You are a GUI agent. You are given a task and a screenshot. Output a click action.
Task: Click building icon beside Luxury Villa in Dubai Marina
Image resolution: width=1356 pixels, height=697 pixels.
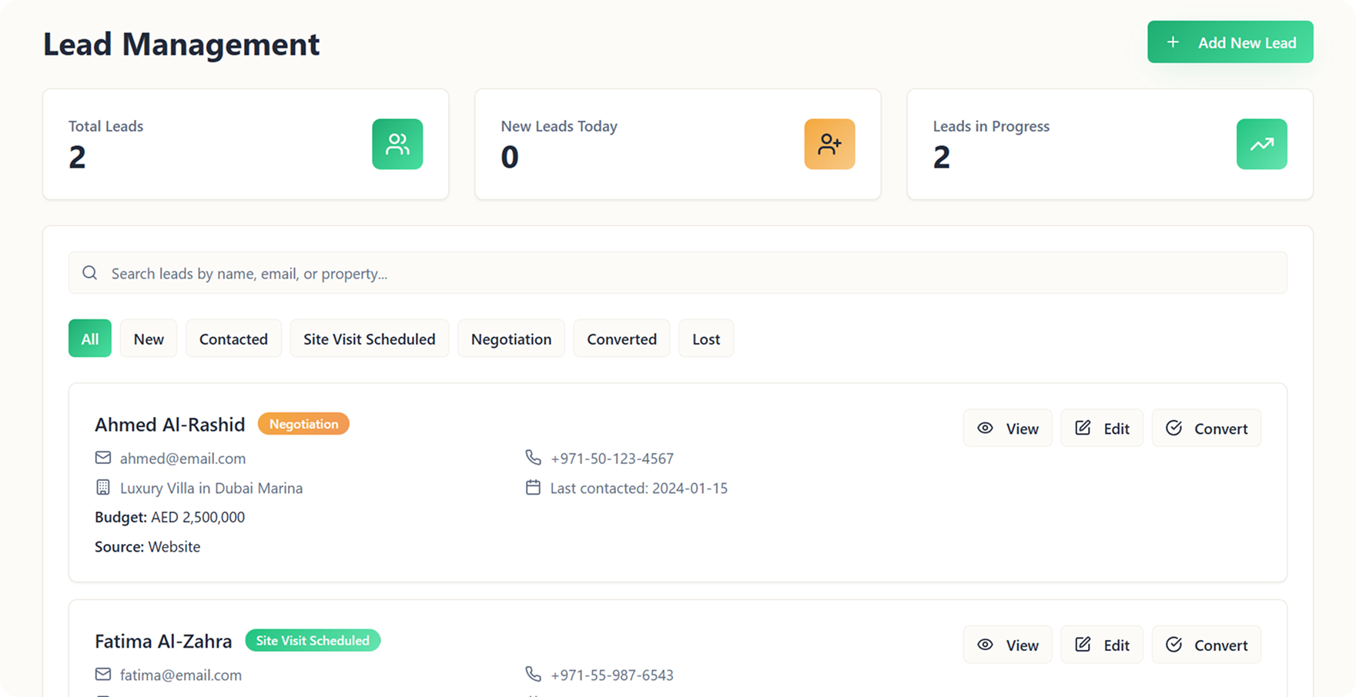[103, 487]
